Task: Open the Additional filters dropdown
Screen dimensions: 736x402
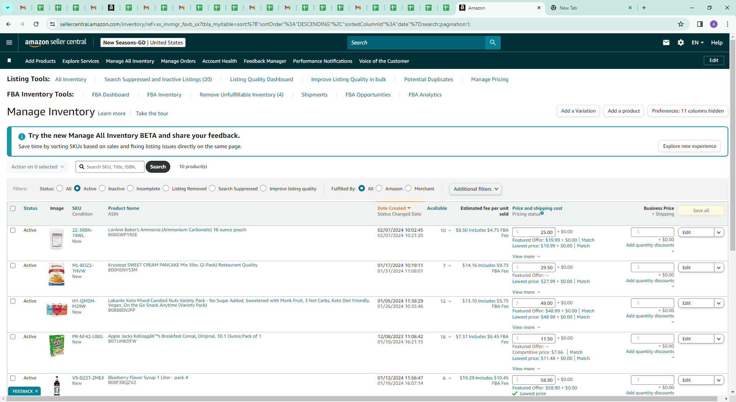Action: 475,189
